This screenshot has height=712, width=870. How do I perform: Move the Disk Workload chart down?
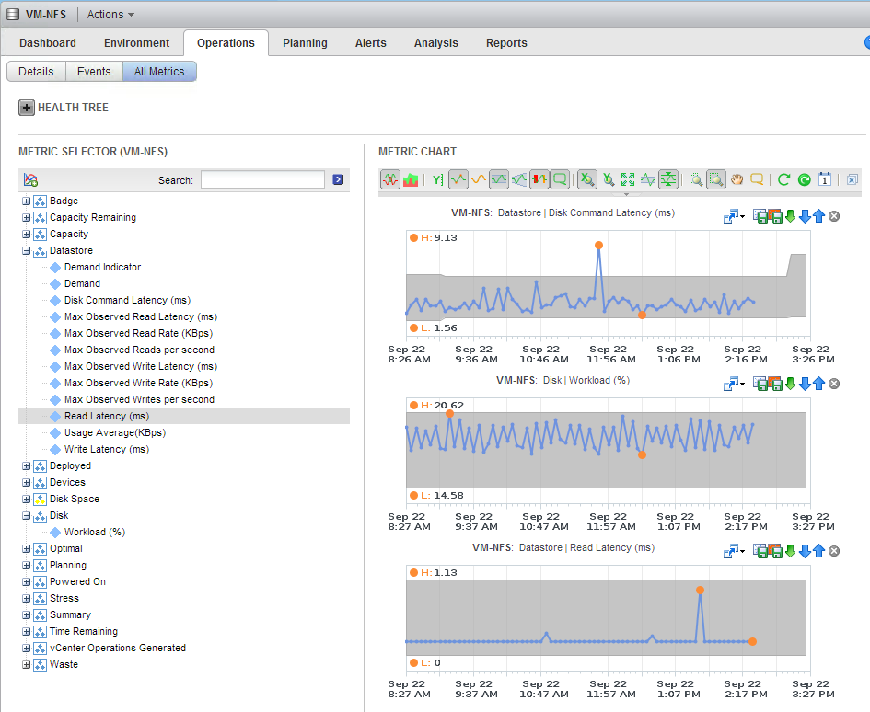click(804, 384)
